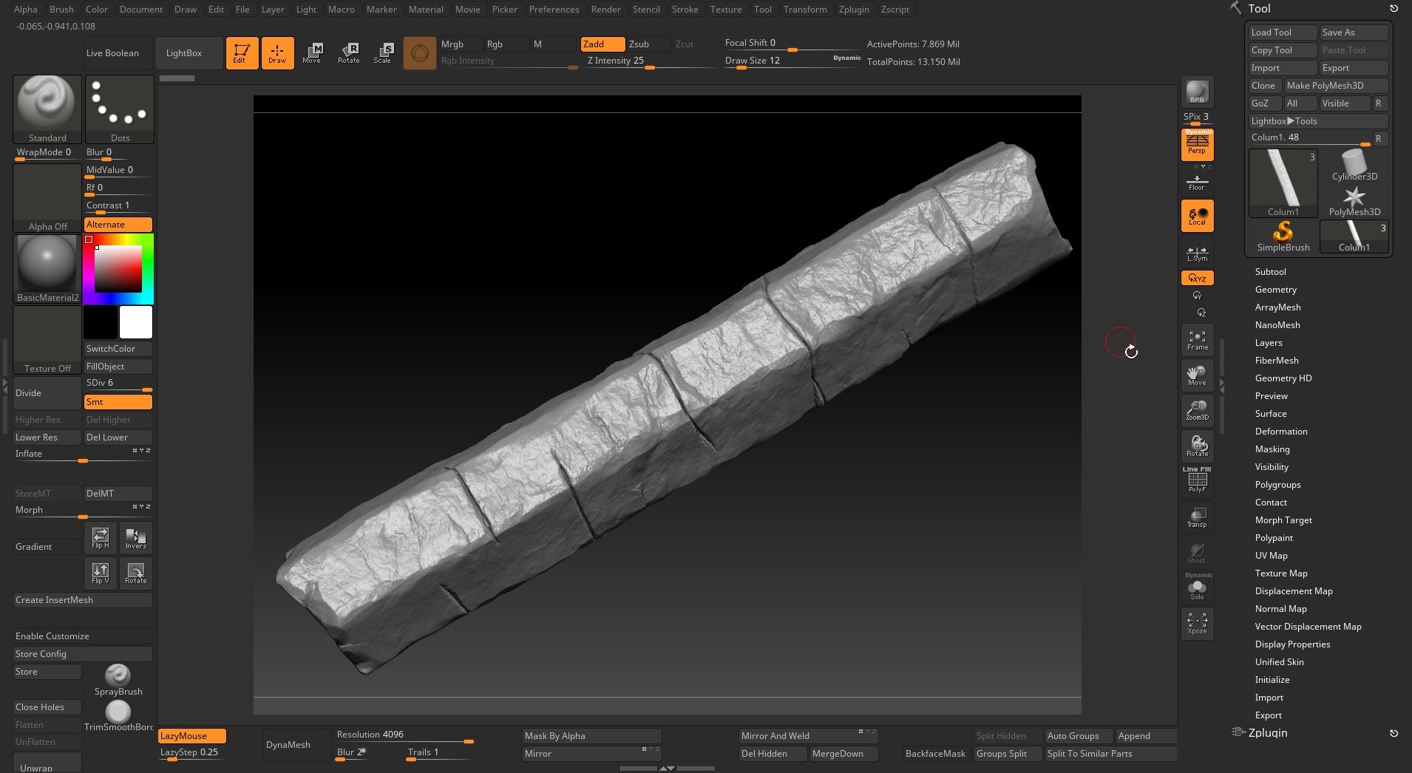Click the DynaMesh button
This screenshot has width=1412, height=773.
297,745
